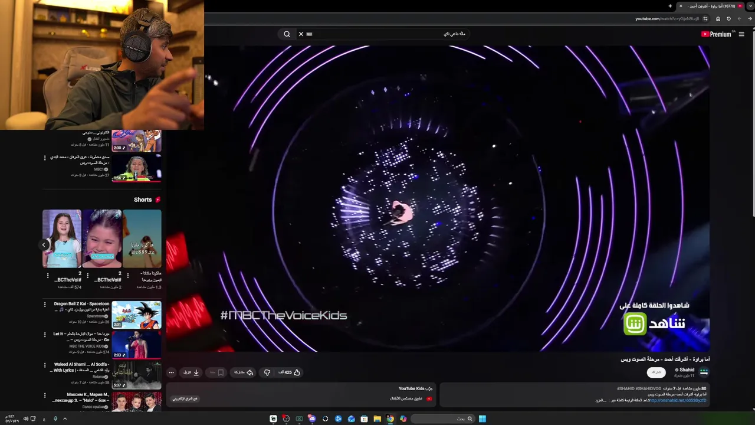Navigate forward with browser arrow
This screenshot has height=425, width=755.
click(x=740, y=19)
